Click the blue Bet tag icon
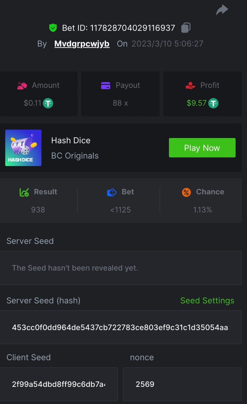Viewport: 247px width, 404px height. pos(111,192)
